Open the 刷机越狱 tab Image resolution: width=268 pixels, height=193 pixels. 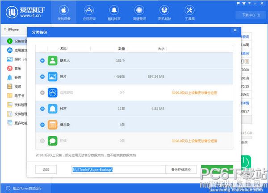[x=164, y=13]
